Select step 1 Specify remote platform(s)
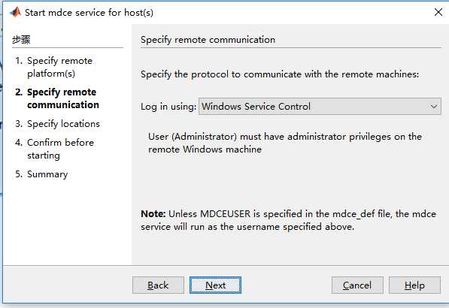The height and width of the screenshot is (308, 449). (54, 67)
